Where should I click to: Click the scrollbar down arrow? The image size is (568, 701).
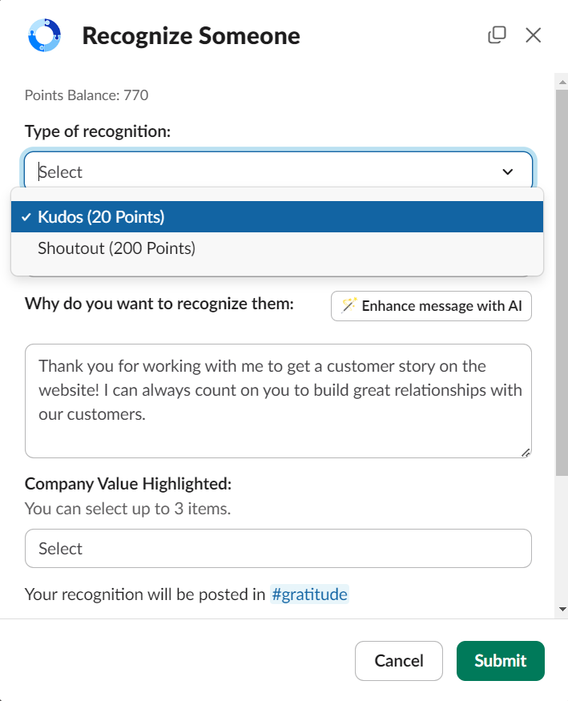coord(561,609)
